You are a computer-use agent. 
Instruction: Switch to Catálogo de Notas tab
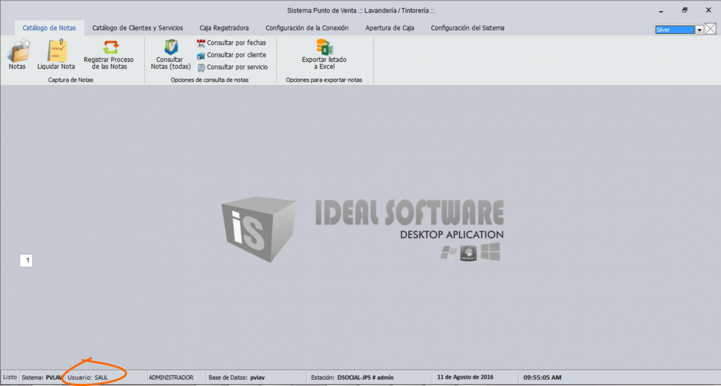[x=50, y=28]
